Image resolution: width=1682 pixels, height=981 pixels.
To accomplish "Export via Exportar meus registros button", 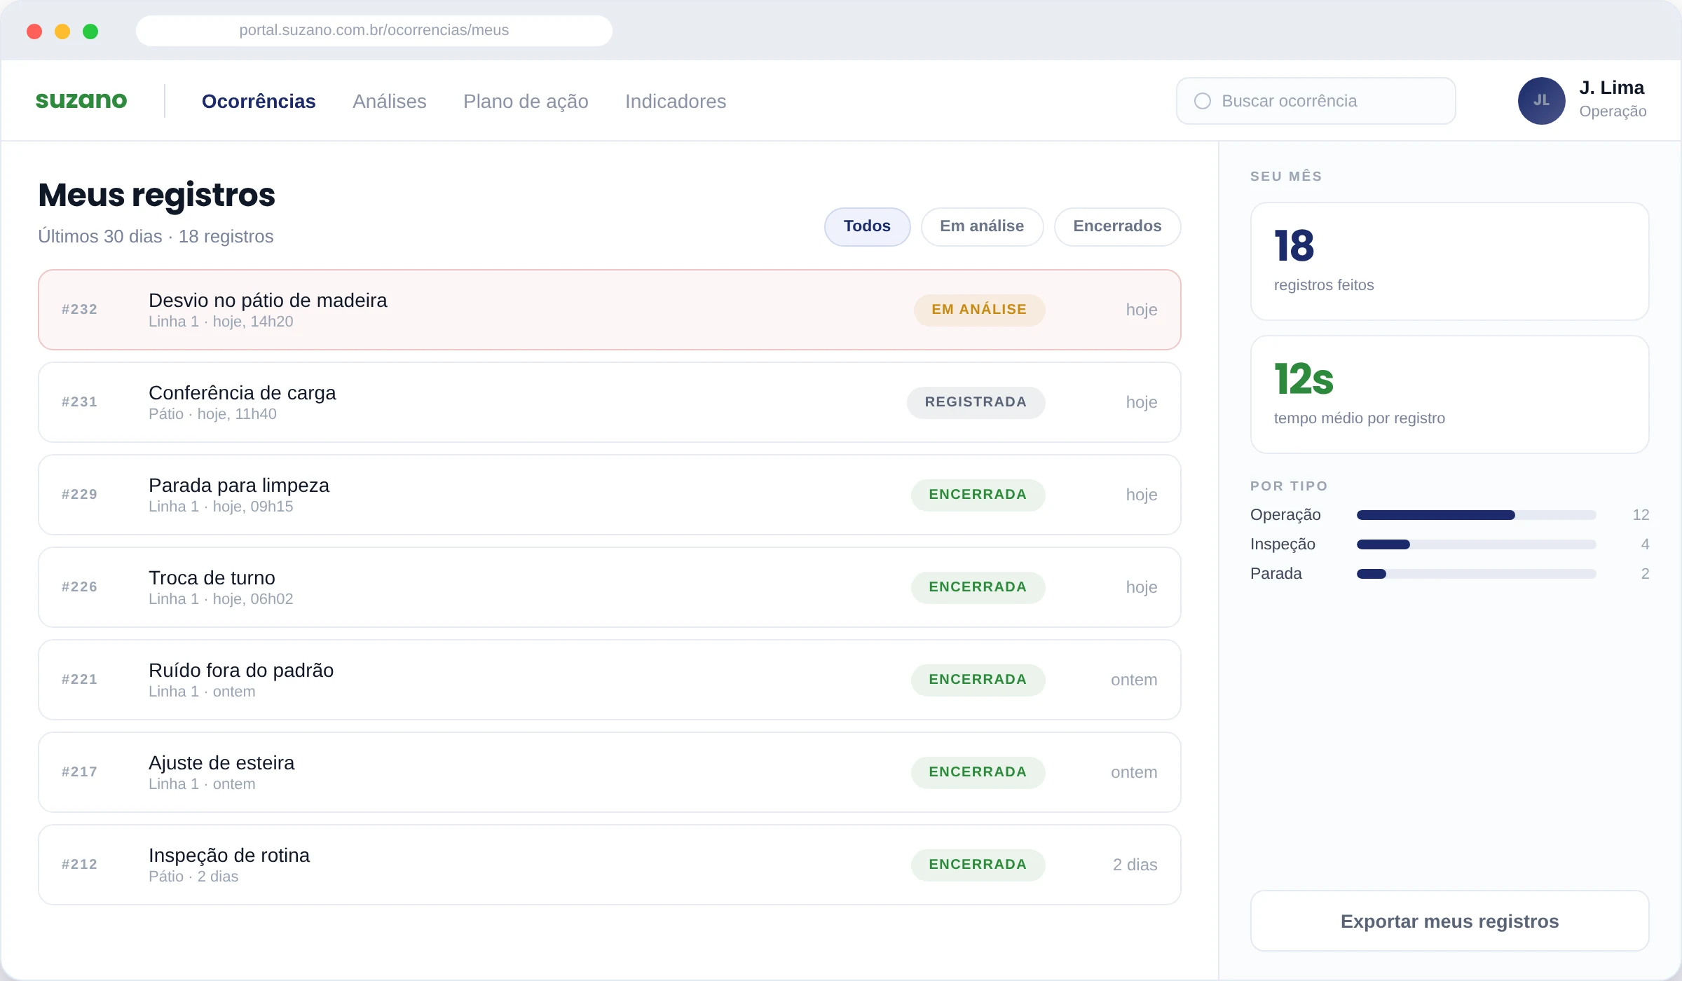I will (1449, 921).
